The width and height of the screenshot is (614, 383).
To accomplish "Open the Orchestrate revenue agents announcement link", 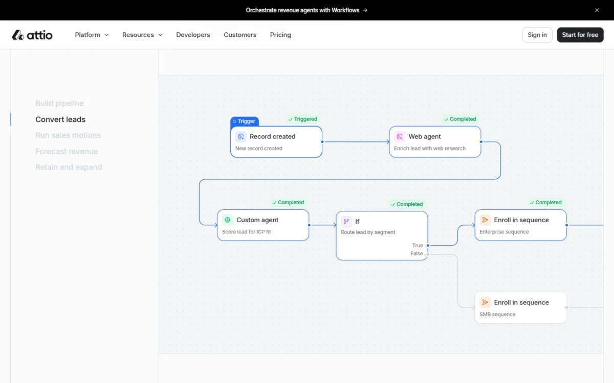I will coord(306,10).
